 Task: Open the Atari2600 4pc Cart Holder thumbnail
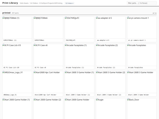48,82
